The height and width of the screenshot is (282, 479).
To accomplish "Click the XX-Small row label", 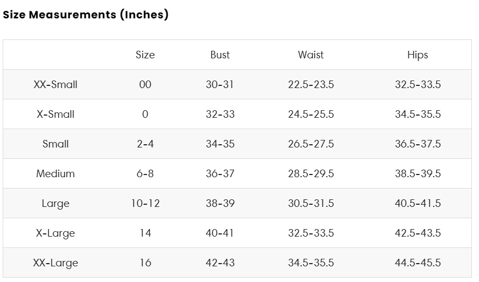I will pos(55,84).
